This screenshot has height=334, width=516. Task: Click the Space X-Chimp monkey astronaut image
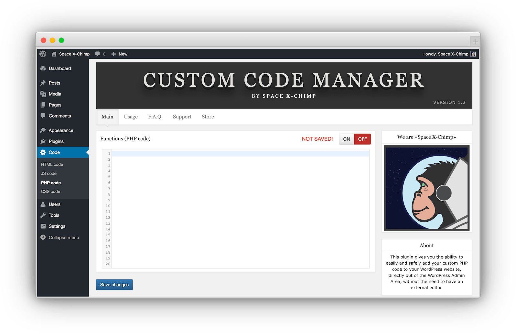[x=426, y=188]
